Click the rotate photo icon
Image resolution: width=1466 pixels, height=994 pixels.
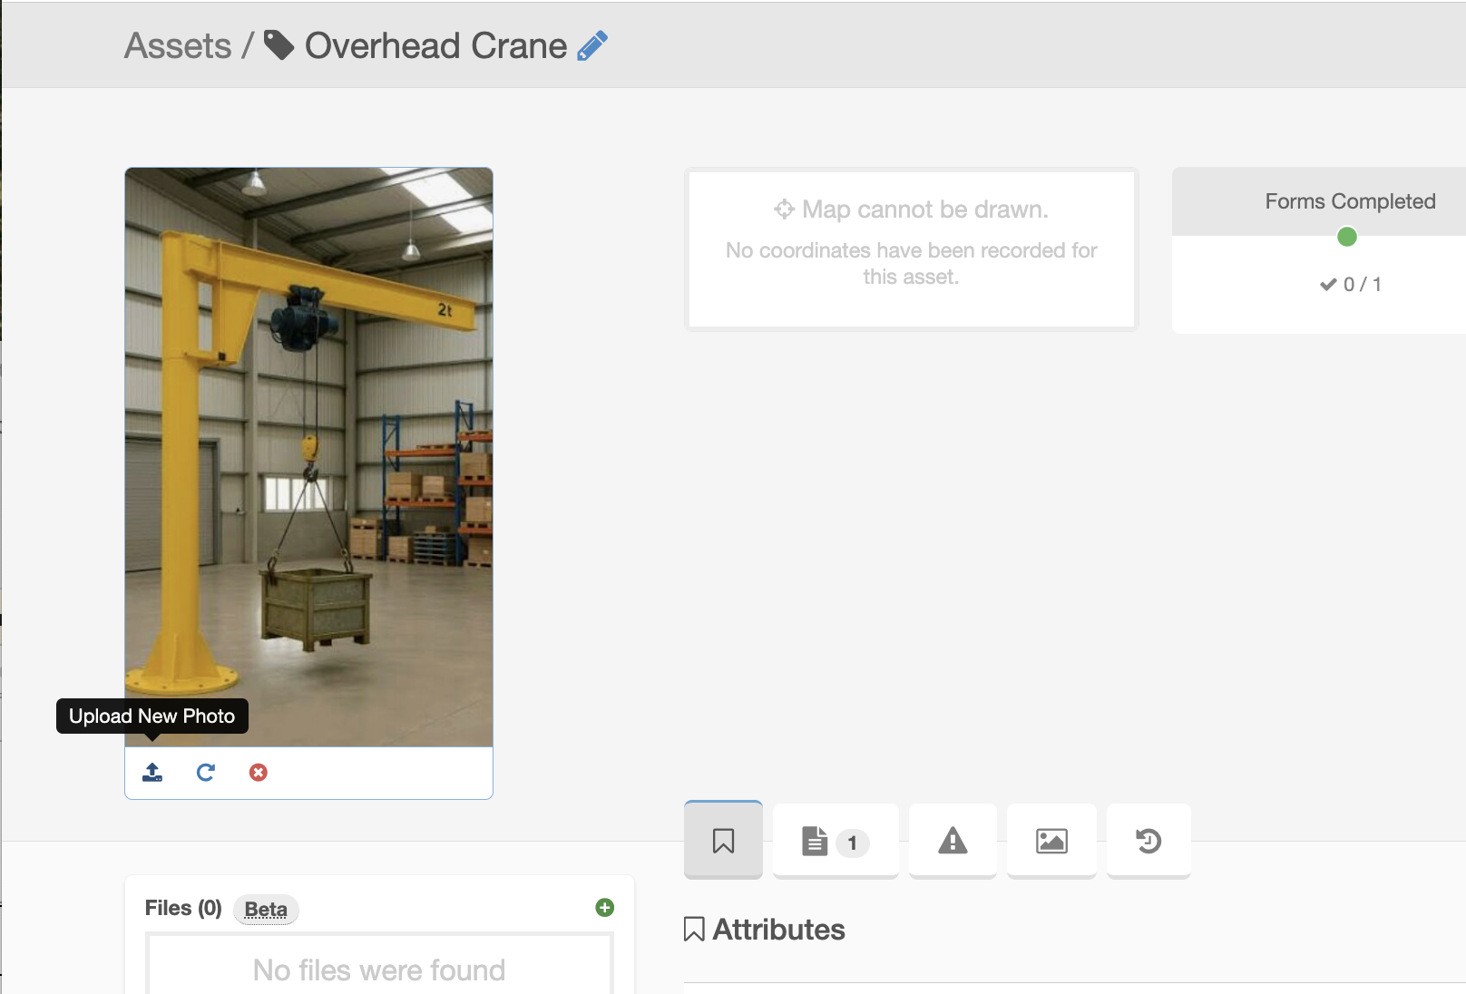[x=206, y=773]
